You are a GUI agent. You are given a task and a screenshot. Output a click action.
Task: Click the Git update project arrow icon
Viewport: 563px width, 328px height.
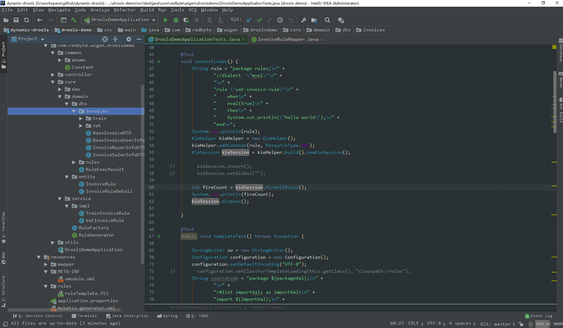coord(249,20)
